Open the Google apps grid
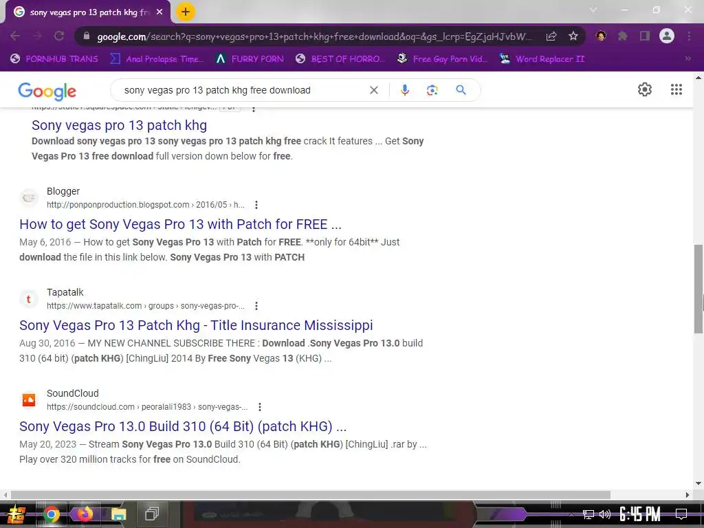This screenshot has height=528, width=704. pyautogui.click(x=676, y=89)
